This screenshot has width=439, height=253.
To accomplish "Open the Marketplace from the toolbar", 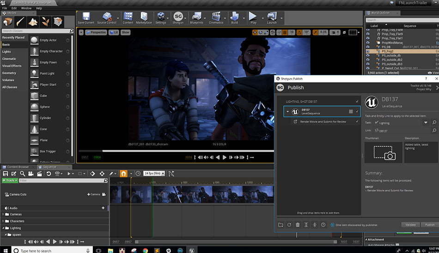I will point(144,18).
